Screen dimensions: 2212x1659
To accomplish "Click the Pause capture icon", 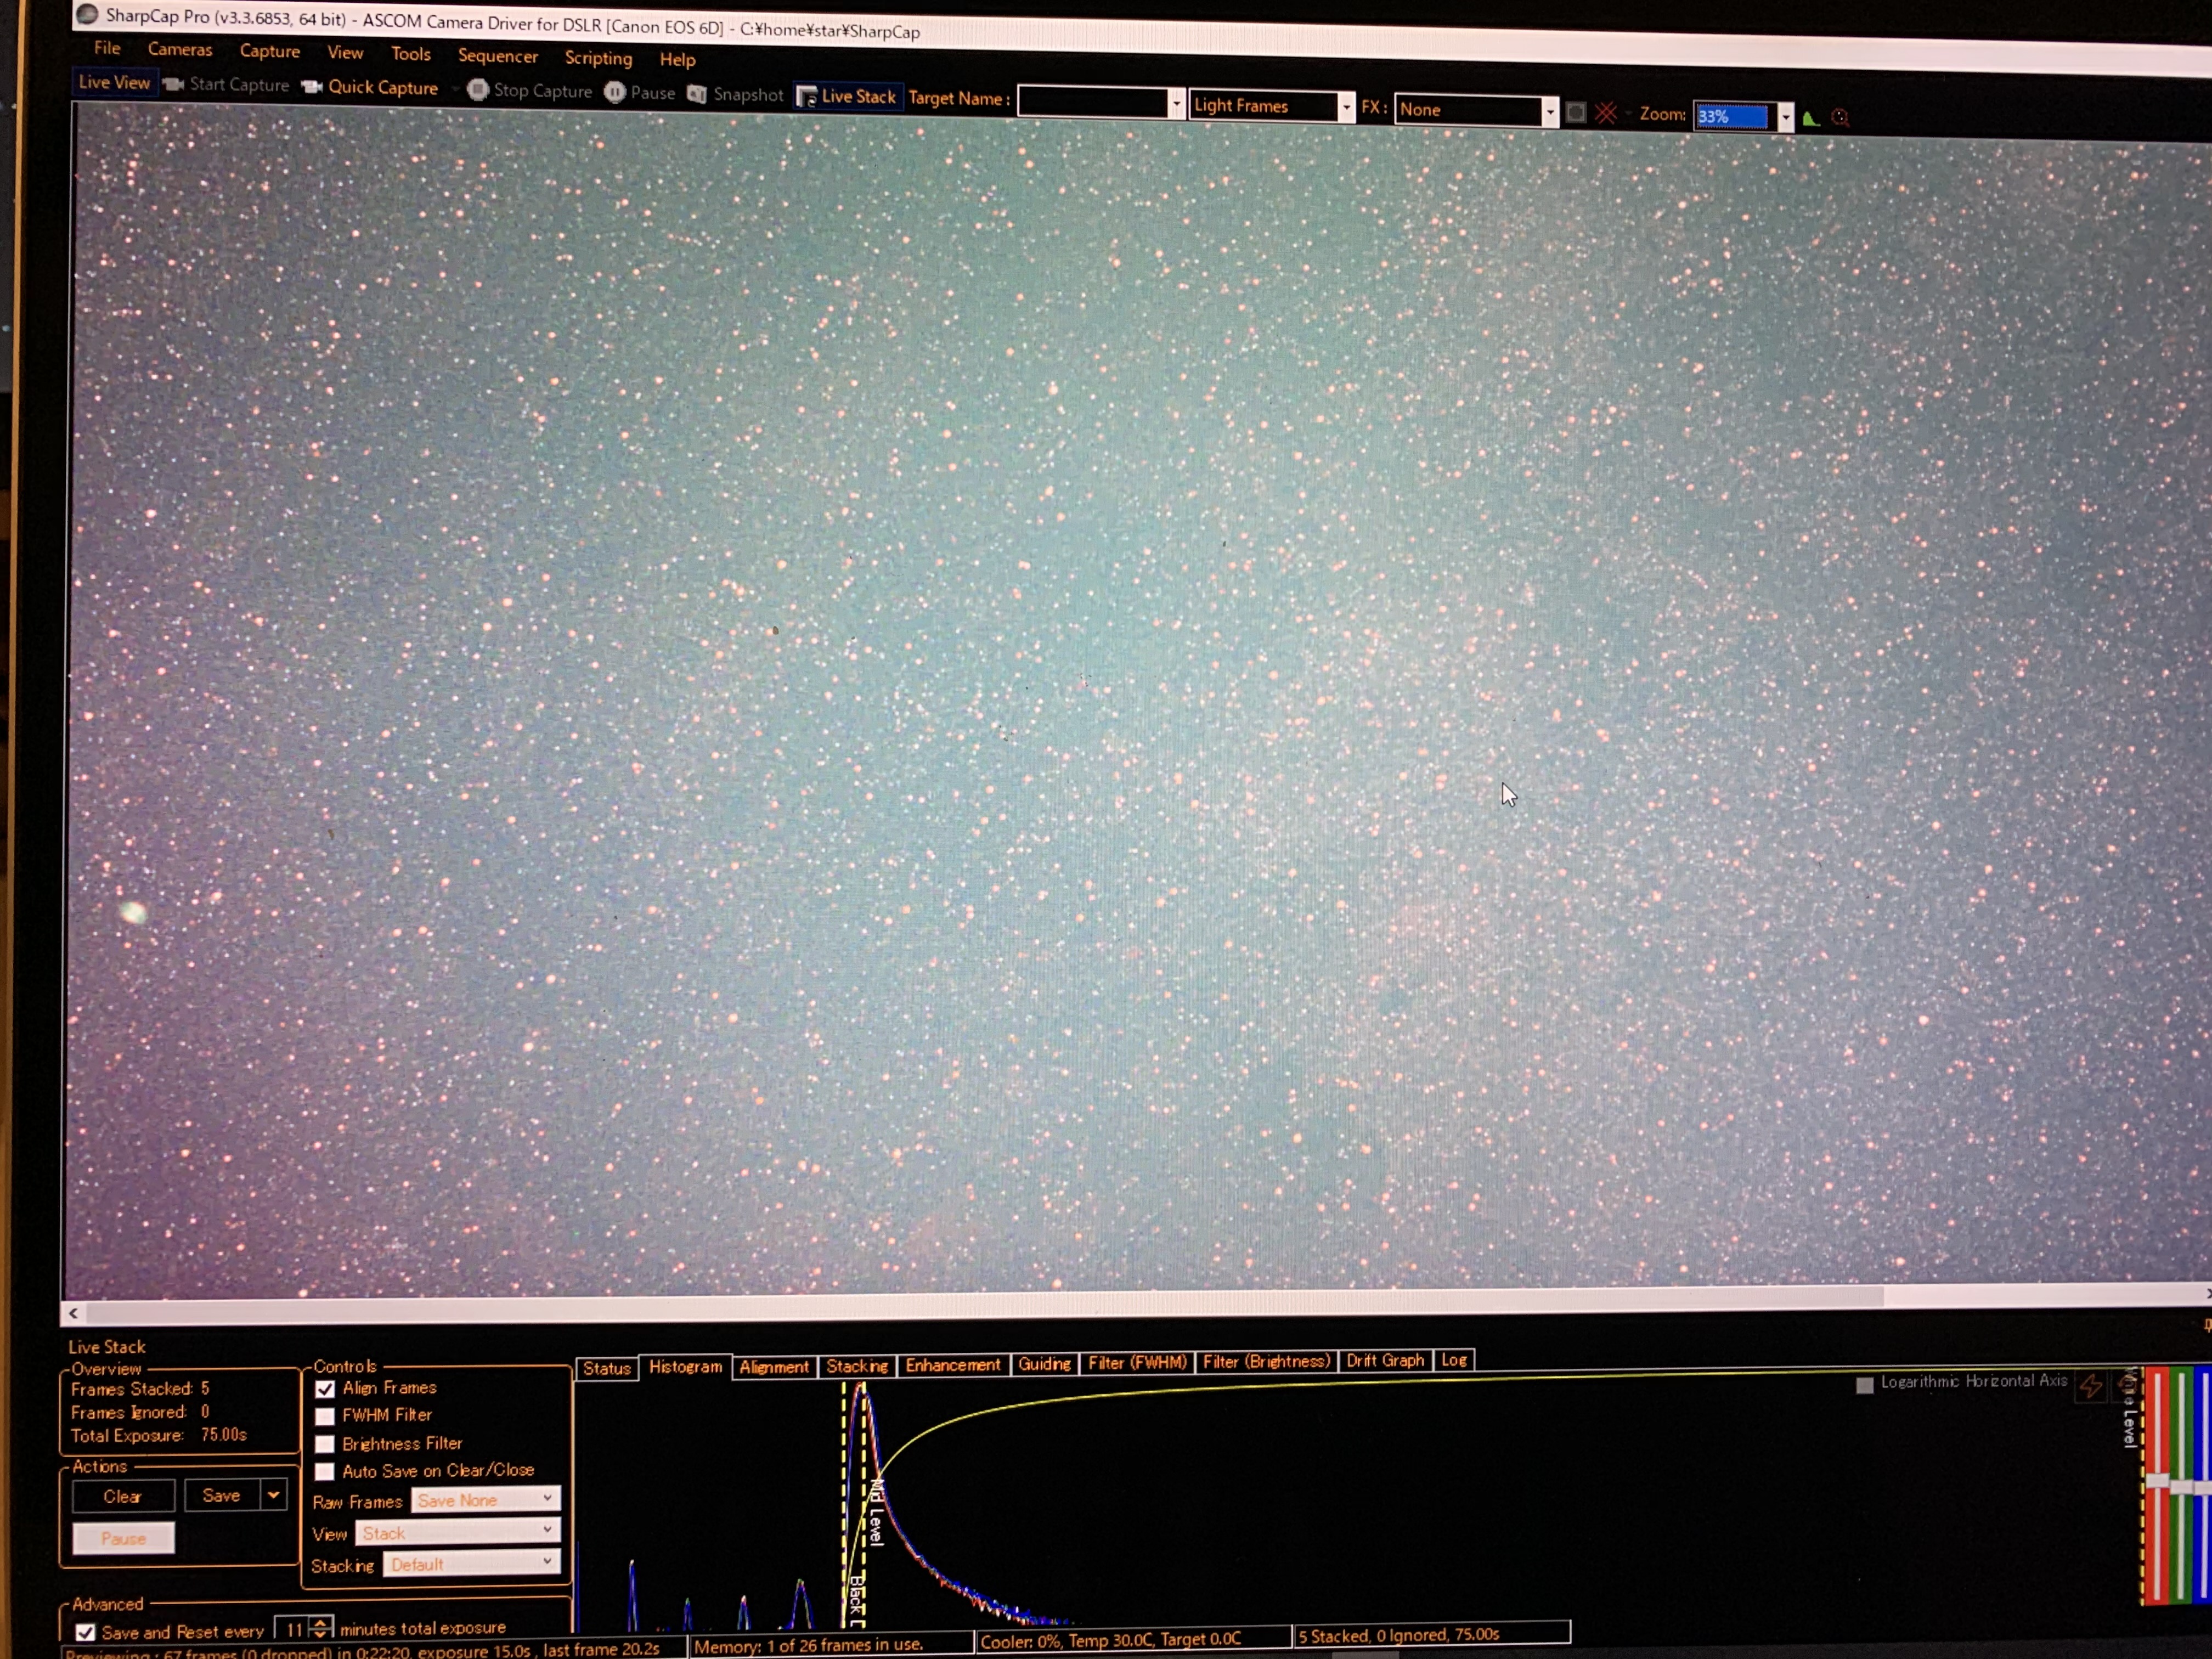I will (x=615, y=92).
